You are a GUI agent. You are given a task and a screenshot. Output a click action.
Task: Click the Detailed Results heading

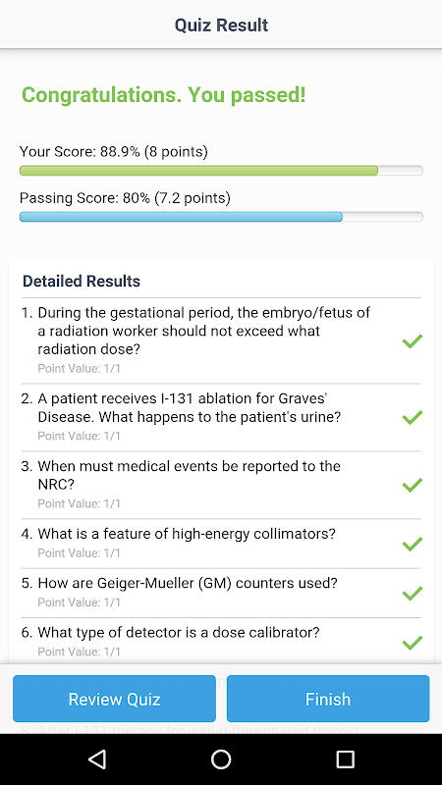[x=82, y=282]
